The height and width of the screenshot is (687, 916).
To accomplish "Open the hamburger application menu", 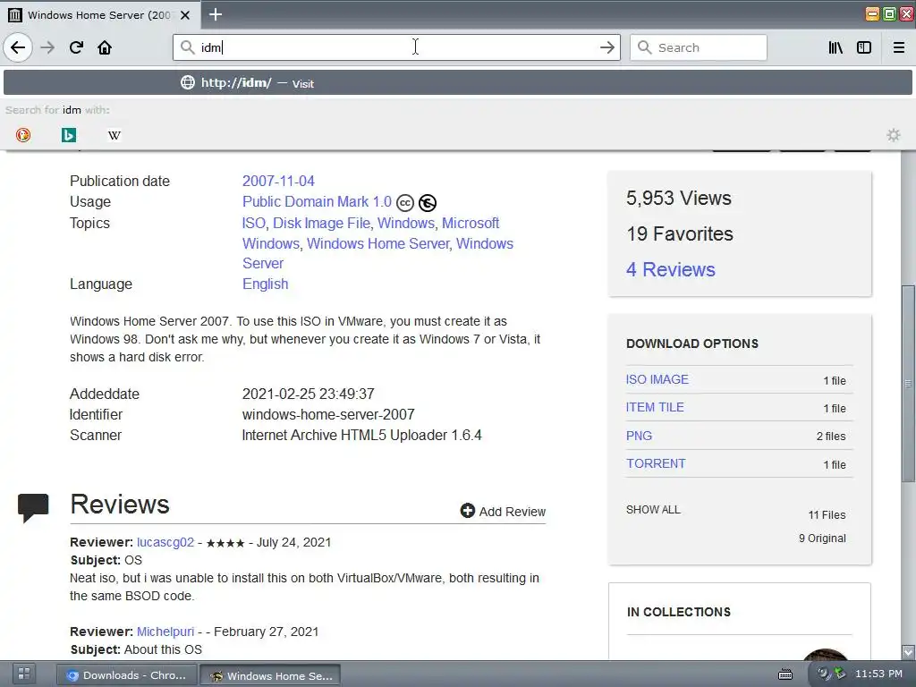I will click(898, 47).
